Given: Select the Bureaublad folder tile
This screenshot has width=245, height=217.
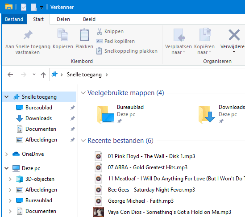Looking at the screenshot, I should 120,114.
